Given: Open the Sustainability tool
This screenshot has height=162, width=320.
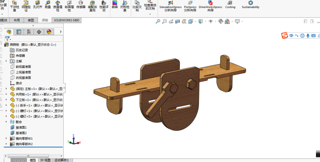Looking at the screenshot, I should pos(251,5).
